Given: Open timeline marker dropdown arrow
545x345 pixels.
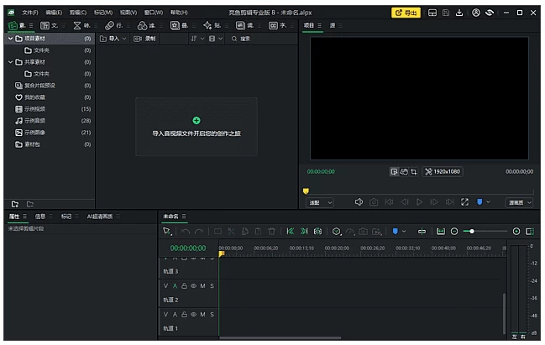Looking at the screenshot, I should (404, 232).
